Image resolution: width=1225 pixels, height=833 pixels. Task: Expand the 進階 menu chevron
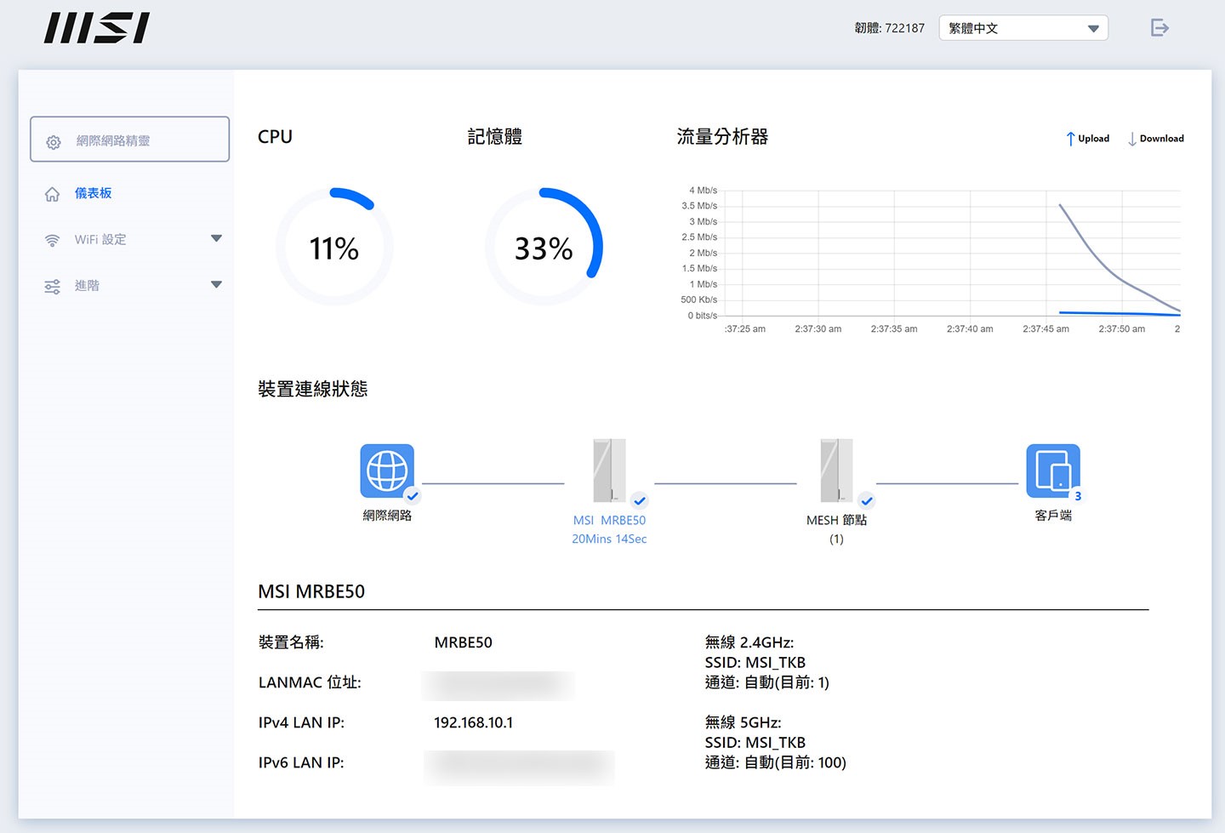tap(217, 286)
